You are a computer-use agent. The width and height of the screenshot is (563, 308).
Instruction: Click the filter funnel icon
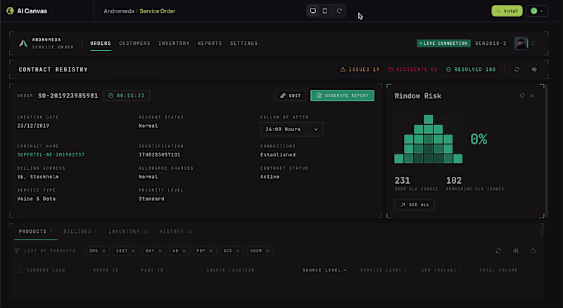point(17,250)
